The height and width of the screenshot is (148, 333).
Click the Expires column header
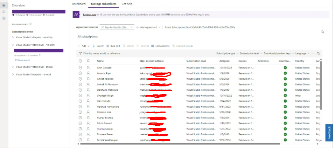(x=242, y=61)
